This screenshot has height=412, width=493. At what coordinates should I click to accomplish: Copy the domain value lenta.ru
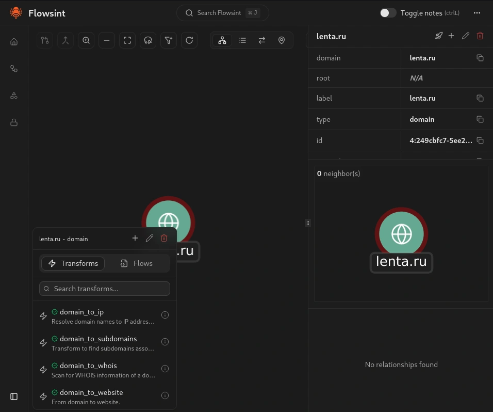tap(480, 58)
